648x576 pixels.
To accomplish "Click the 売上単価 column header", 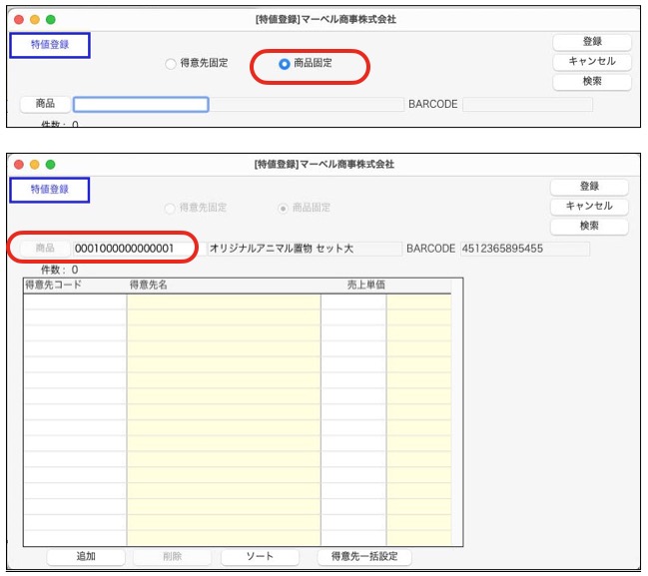I will pos(365,286).
